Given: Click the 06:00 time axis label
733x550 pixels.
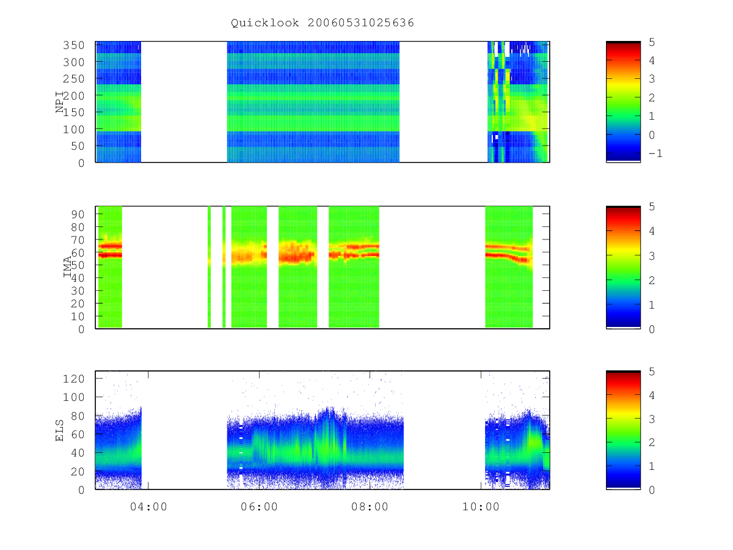Looking at the screenshot, I should [260, 507].
